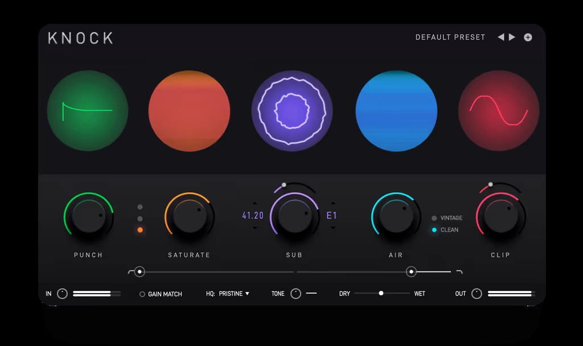Select VINTAGE air mode
The image size is (583, 346).
tap(447, 218)
